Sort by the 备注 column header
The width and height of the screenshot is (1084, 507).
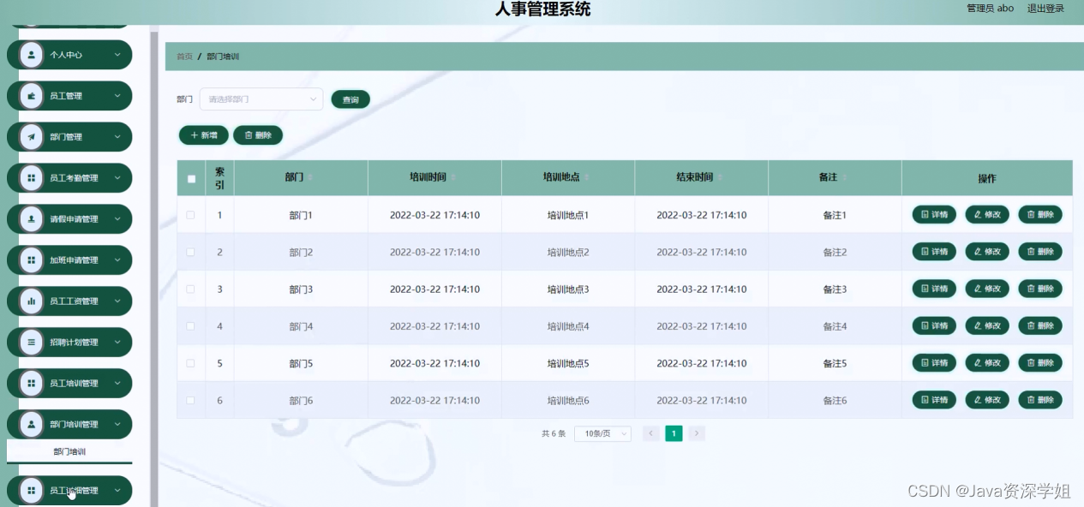pos(835,177)
